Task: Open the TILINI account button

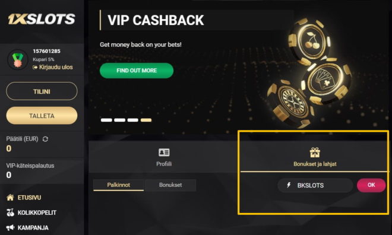Action: click(x=42, y=91)
